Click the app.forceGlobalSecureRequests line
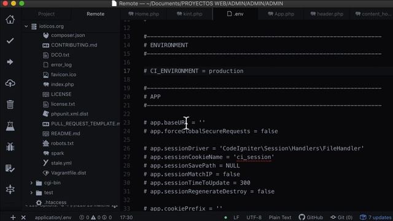The image size is (393, 221). click(211, 131)
